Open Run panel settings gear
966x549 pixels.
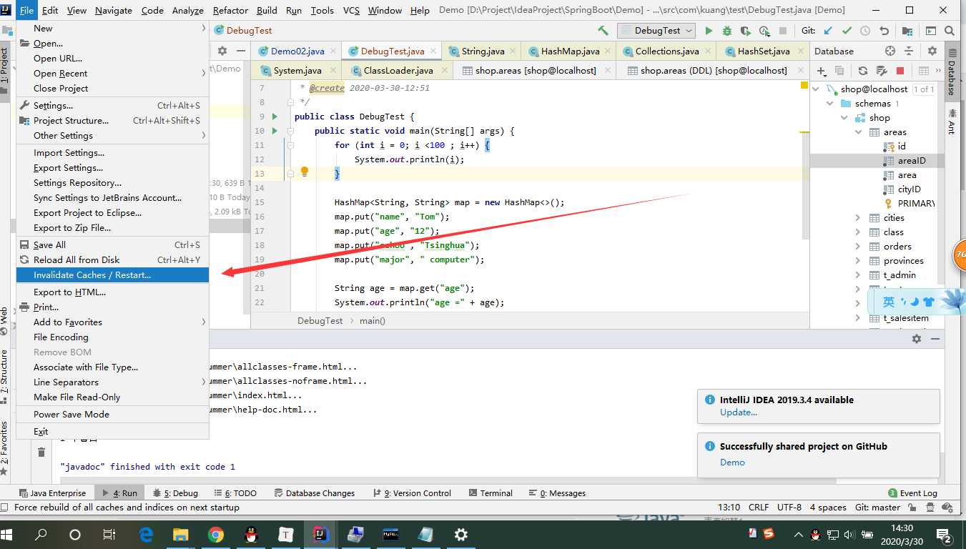(x=917, y=339)
